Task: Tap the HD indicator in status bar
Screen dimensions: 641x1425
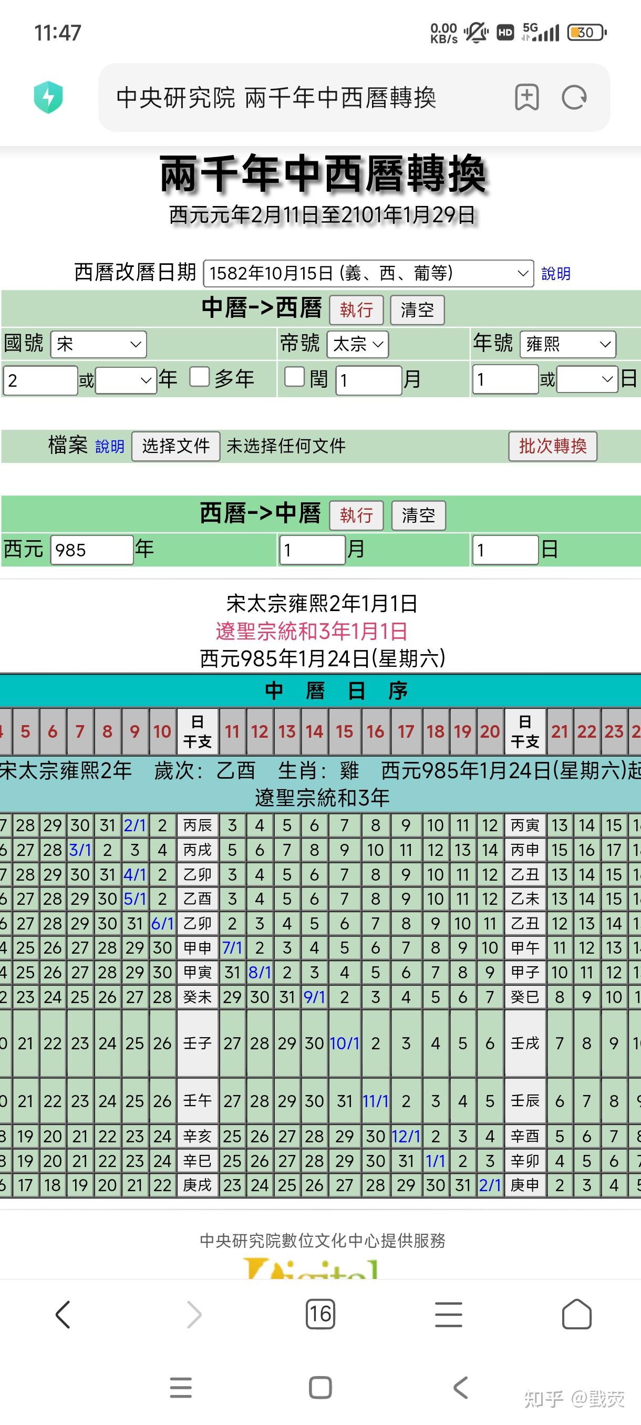Action: coord(505,33)
